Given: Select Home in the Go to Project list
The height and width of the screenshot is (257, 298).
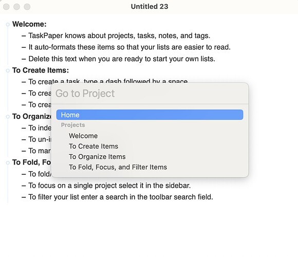Looking at the screenshot, I should pyautogui.click(x=150, y=115).
